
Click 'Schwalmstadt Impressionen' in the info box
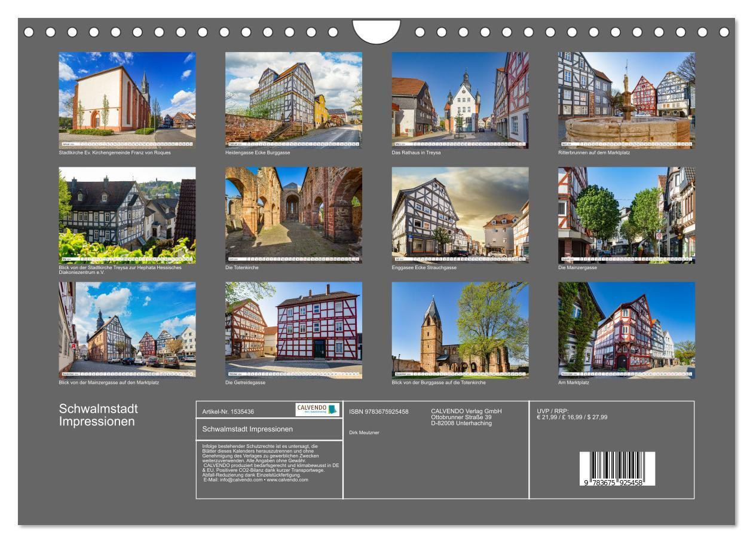247,429
